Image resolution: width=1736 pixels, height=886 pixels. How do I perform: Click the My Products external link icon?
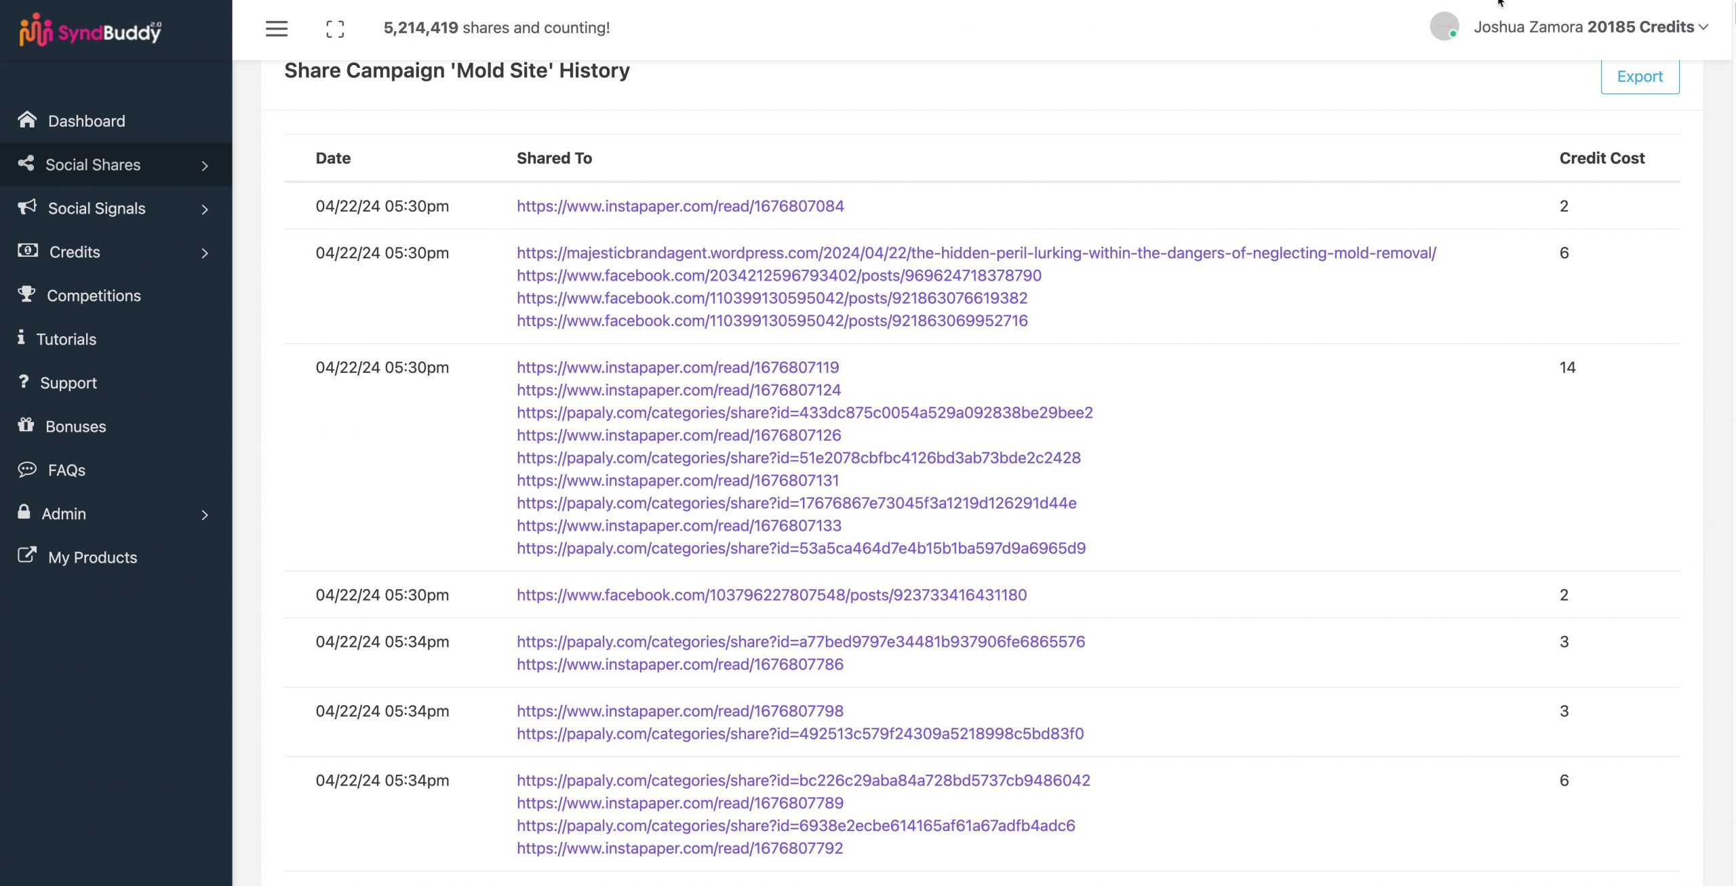pyautogui.click(x=27, y=556)
